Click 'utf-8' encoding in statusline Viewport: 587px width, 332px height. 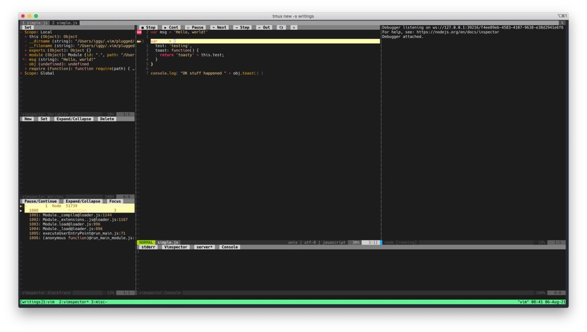(310, 243)
